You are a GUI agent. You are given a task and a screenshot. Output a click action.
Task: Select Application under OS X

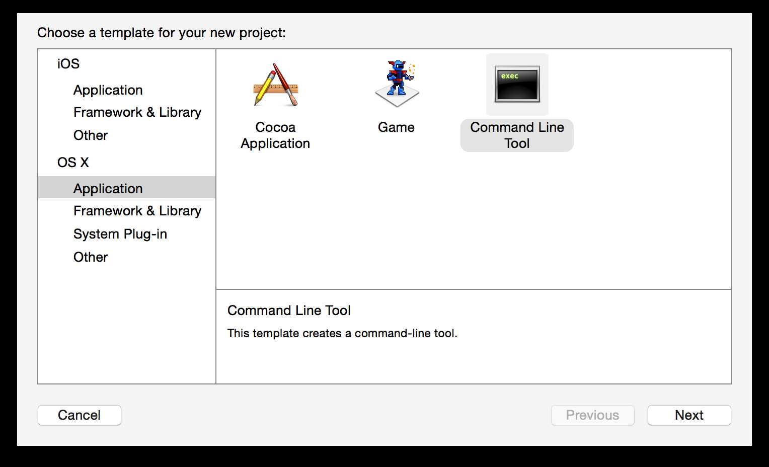[x=127, y=187]
